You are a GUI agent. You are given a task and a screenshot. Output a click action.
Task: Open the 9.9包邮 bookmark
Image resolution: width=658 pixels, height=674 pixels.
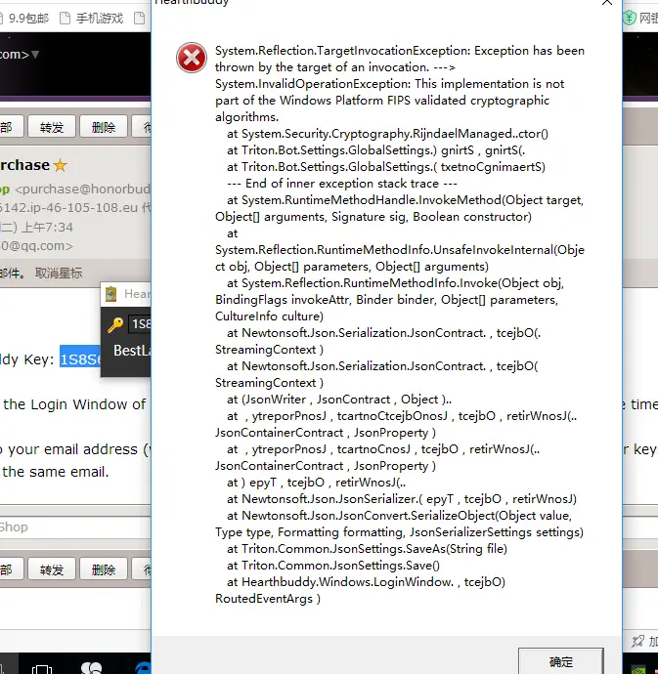click(24, 18)
